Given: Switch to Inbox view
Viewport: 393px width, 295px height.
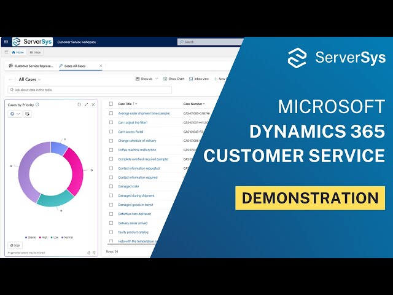Looking at the screenshot, I should (199, 79).
